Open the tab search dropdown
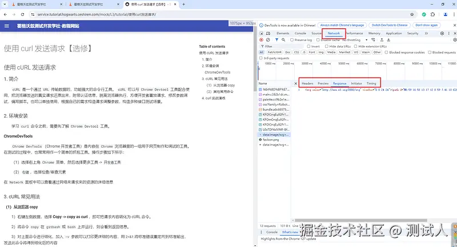 5,5
